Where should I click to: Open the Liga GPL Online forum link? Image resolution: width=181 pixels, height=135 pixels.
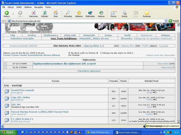[x=21, y=97]
